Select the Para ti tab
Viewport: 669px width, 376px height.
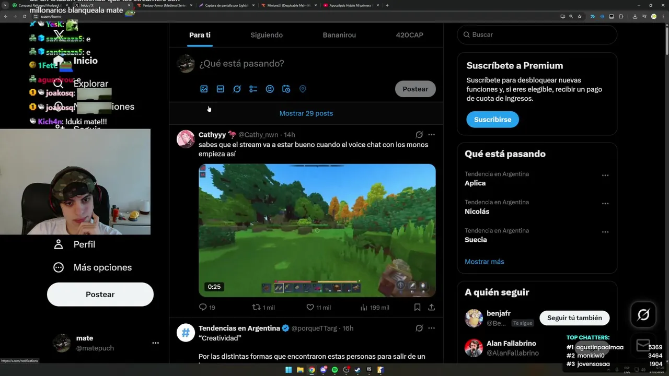coord(200,35)
